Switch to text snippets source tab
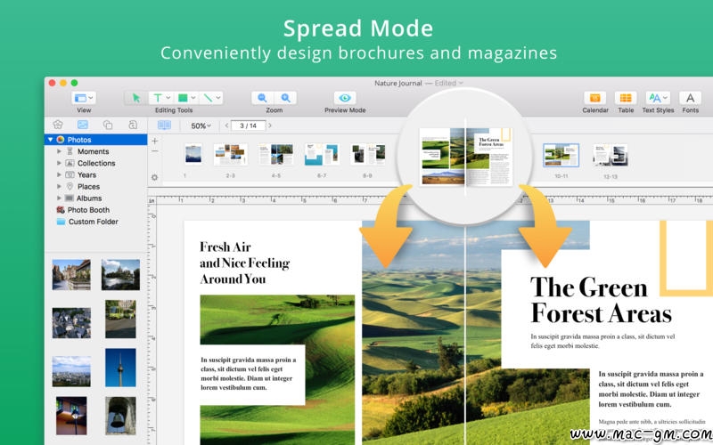Screen dimensions: 713x445 point(133,125)
